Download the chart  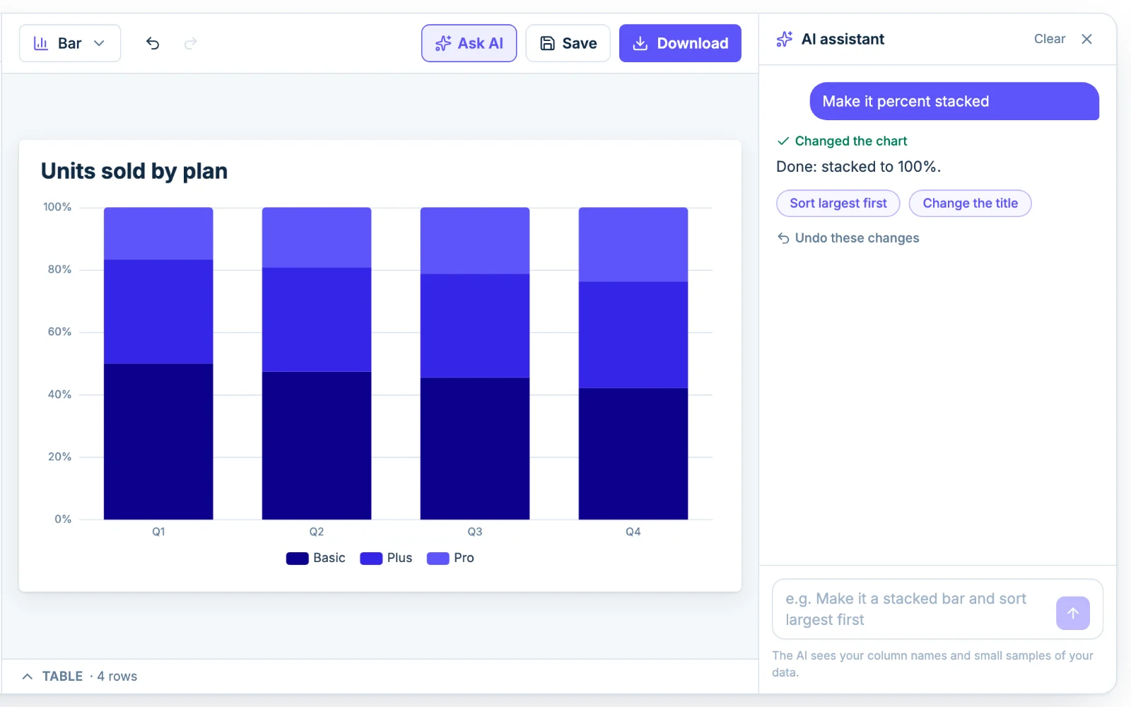pos(680,43)
